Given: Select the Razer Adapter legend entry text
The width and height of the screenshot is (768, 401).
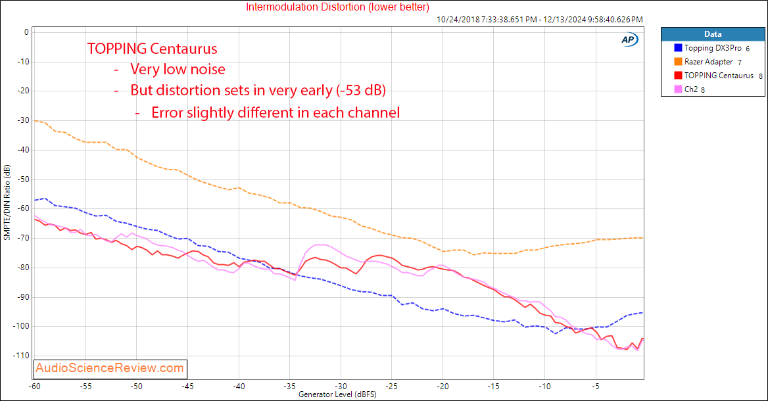Looking at the screenshot, I should [x=709, y=62].
